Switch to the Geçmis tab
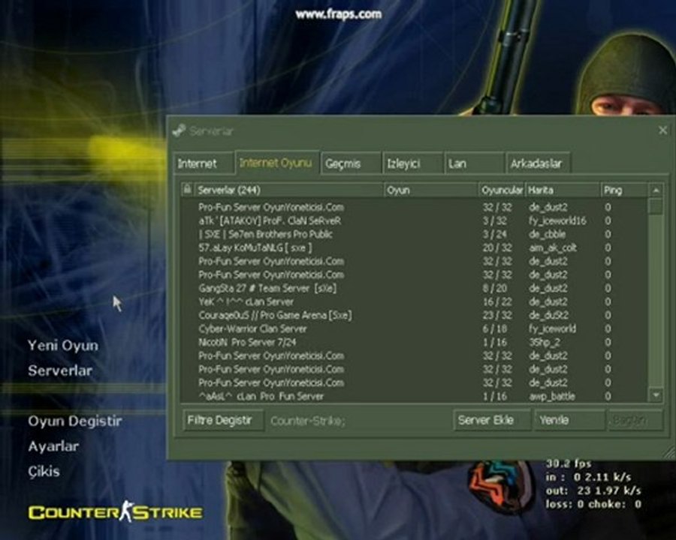 click(x=351, y=163)
